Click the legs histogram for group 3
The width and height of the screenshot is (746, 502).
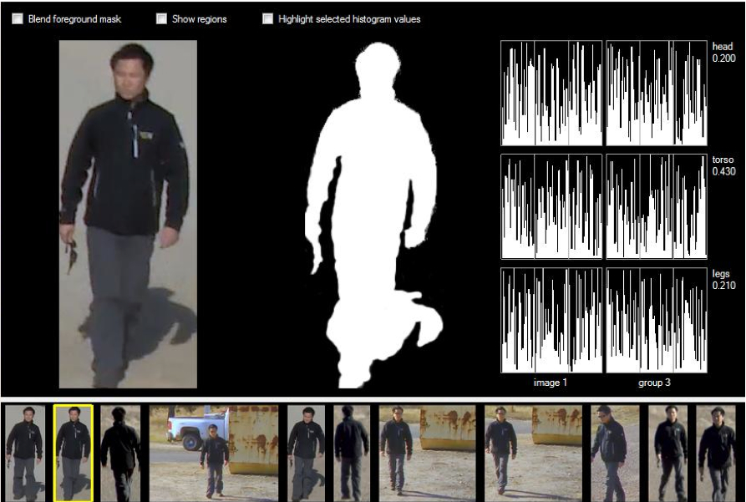657,320
